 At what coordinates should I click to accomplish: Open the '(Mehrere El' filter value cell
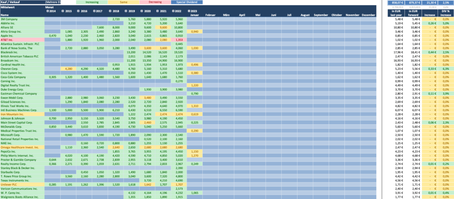pyautogui.click(x=52, y=2)
